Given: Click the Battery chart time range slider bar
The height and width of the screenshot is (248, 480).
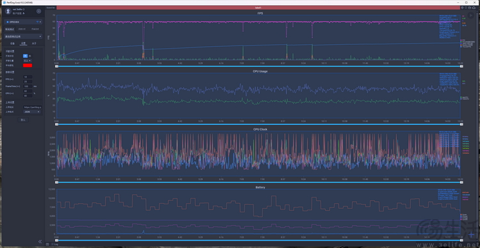Looking at the screenshot, I should (259, 240).
